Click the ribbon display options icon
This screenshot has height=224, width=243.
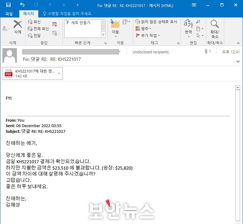coord(194,5)
